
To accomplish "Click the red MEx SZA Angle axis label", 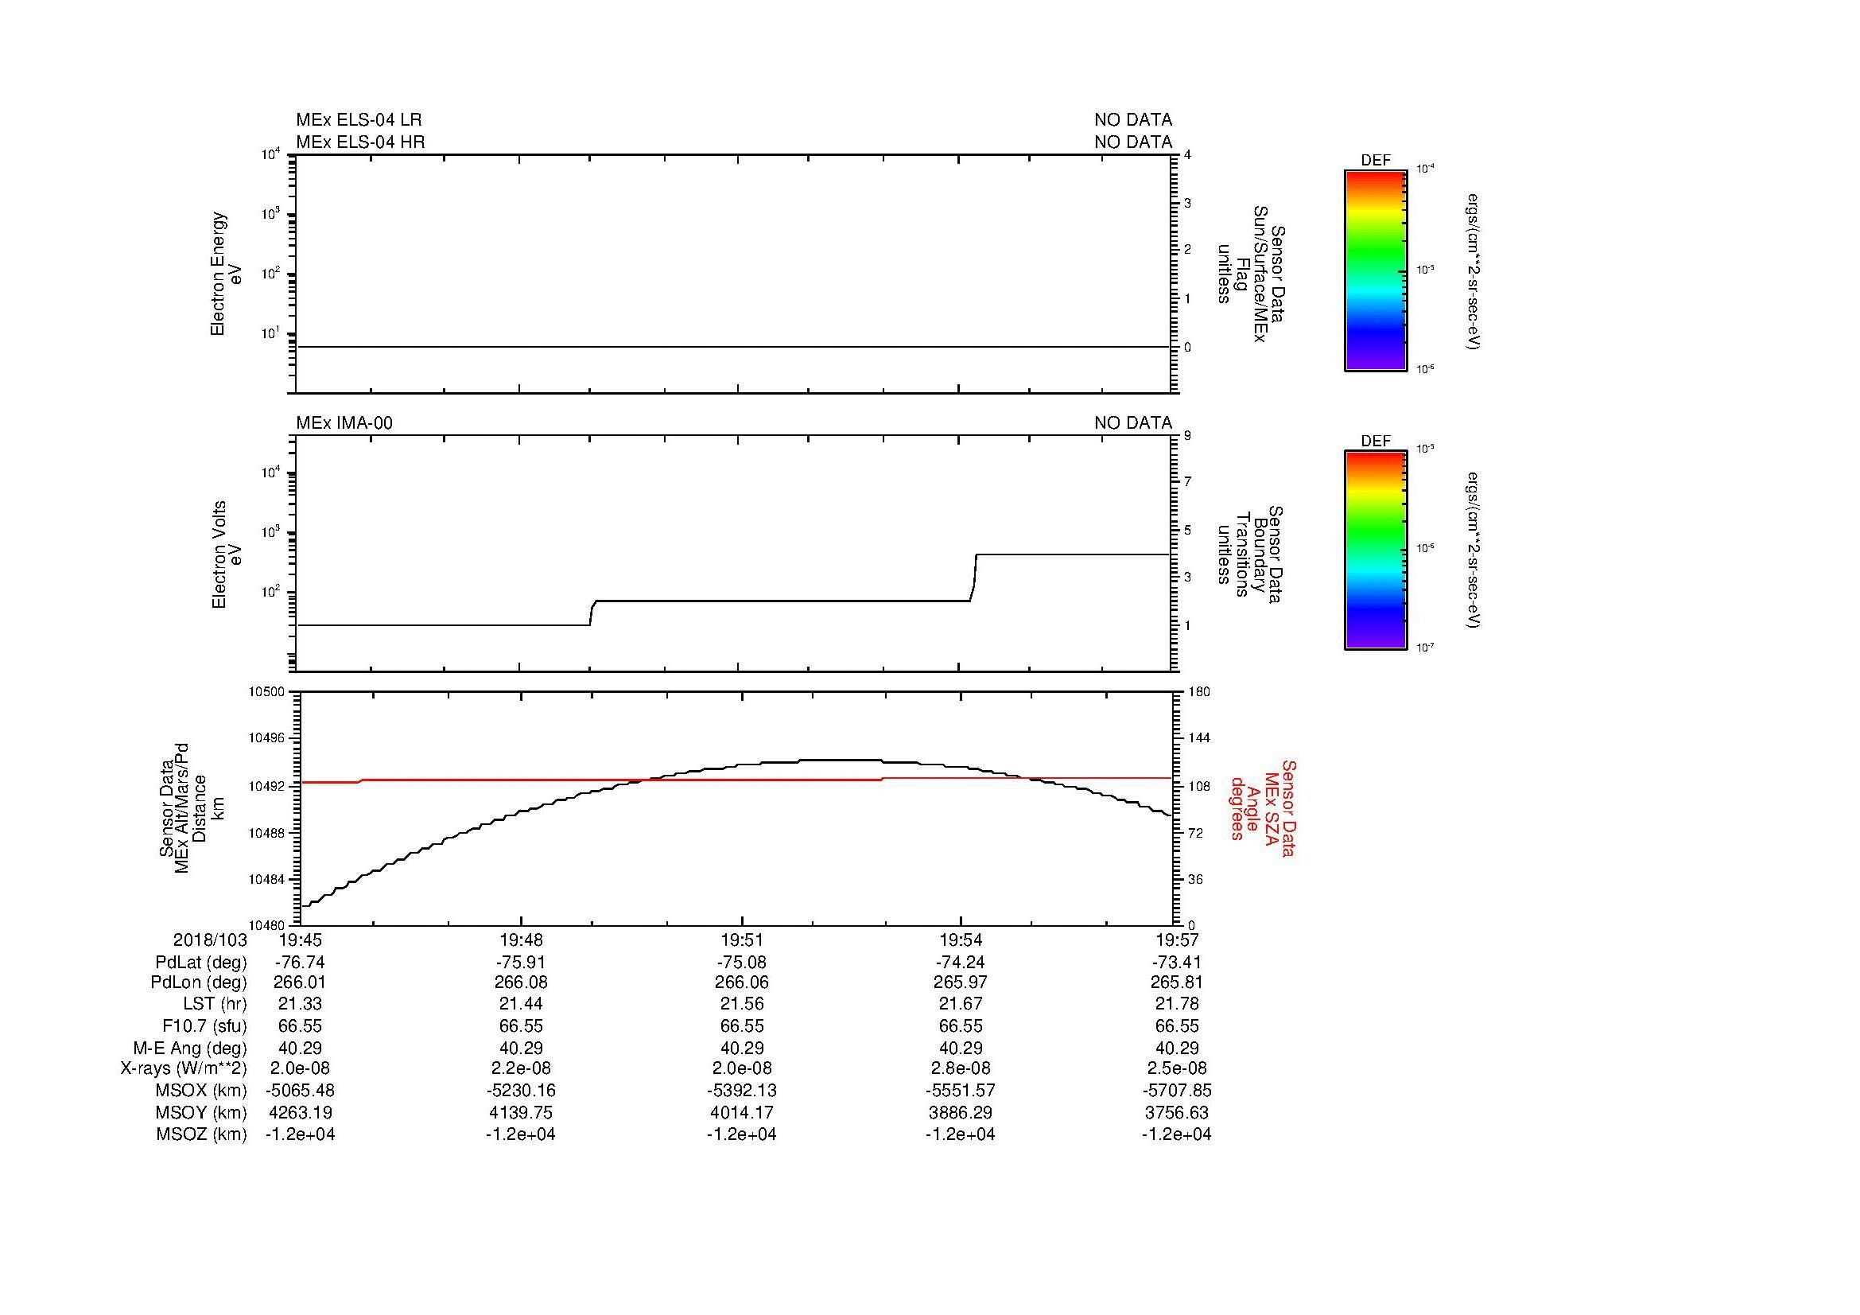I will (x=1263, y=807).
